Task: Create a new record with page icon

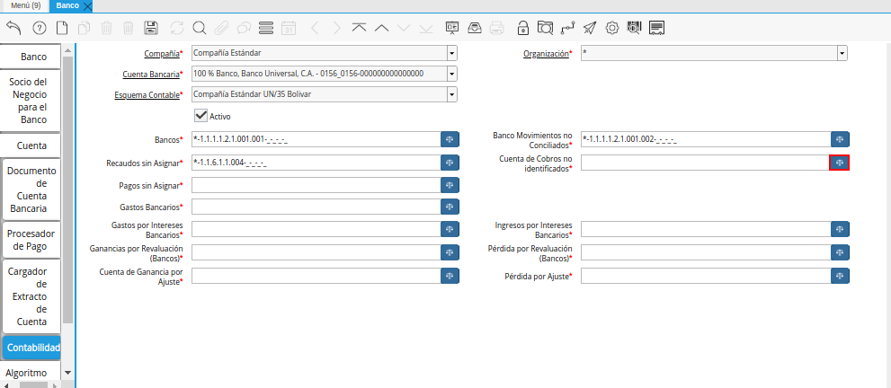Action: [61, 27]
